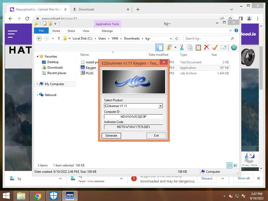Collapse the Favorites tree group
Viewport: 268px width, 201px height.
pyautogui.click(x=37, y=56)
